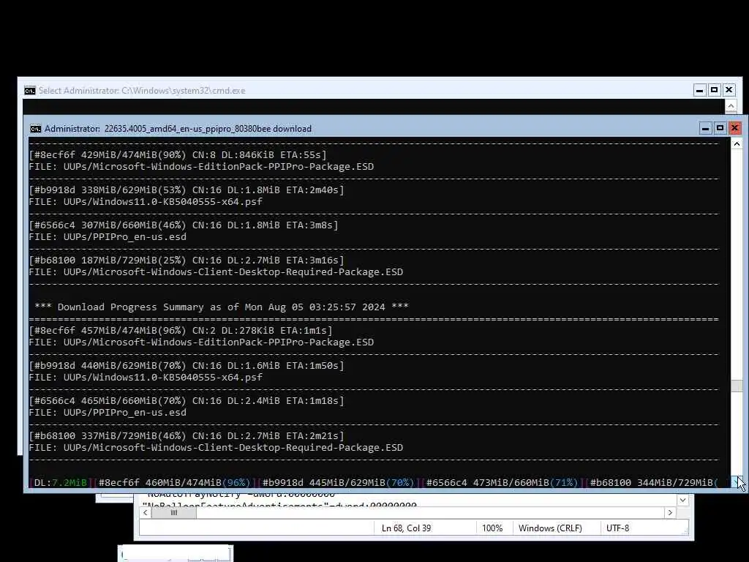Click the '#6566c4 465MiB/660MiB(70%)' progress line

187,400
